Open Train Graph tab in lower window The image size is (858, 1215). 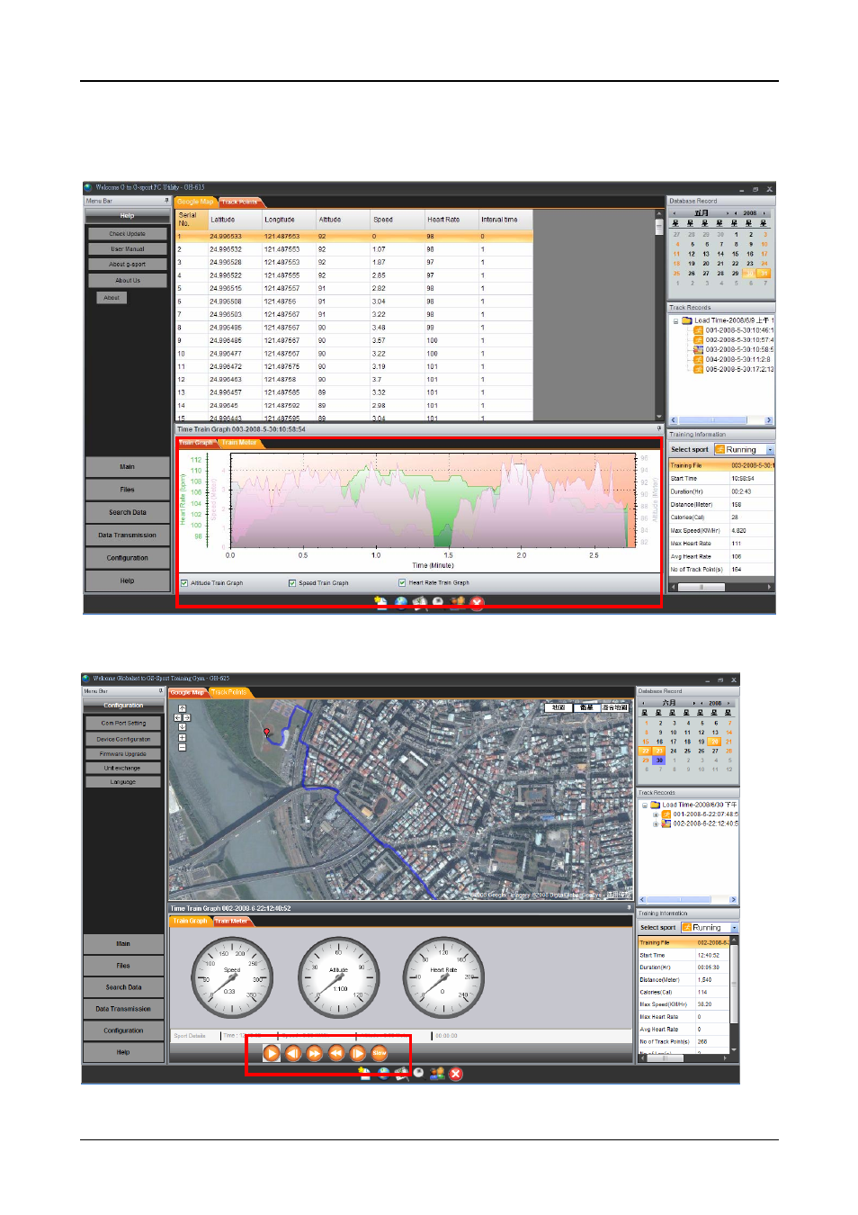[x=190, y=921]
